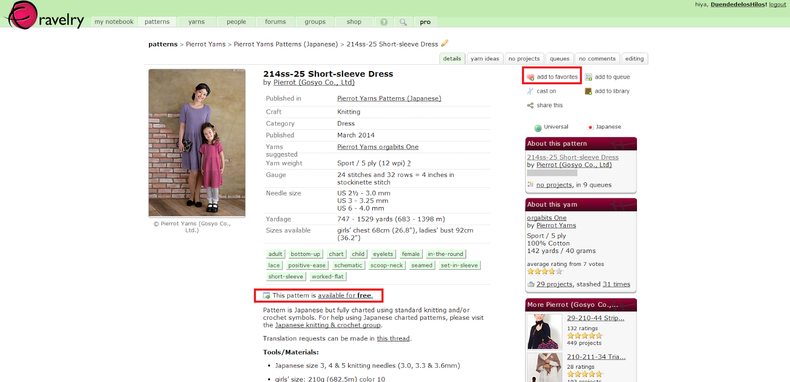The width and height of the screenshot is (790, 382).
Task: Select the 'schematic' tag
Action: tap(348, 265)
